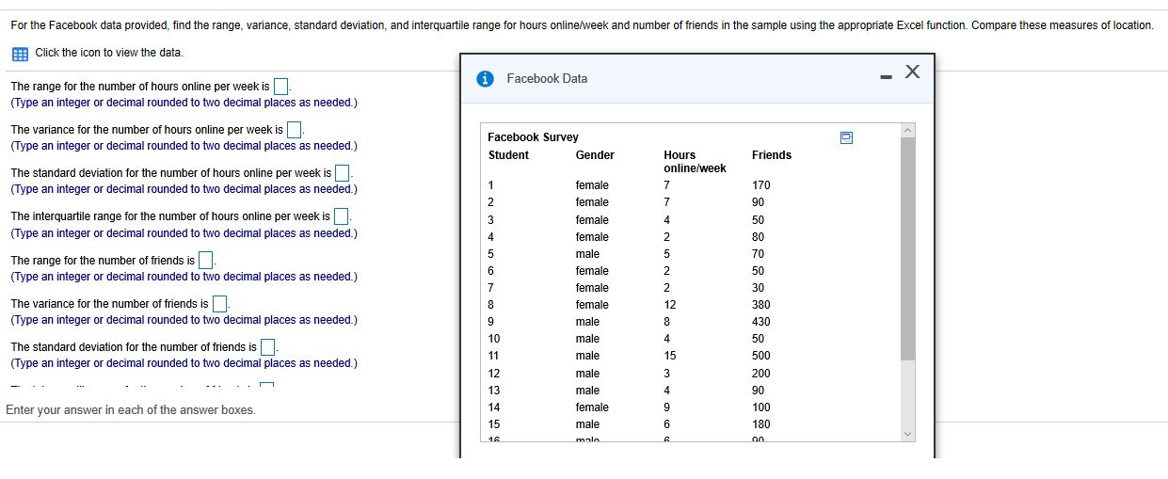This screenshot has height=479, width=1168.
Task: Click the scrollbar up arrow in data popup
Action: point(907,130)
